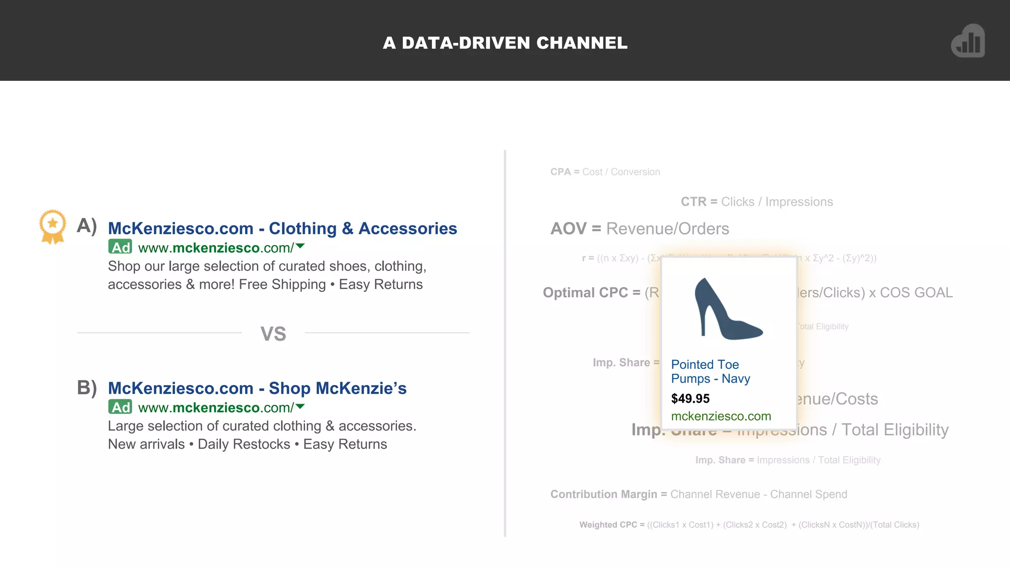Click the www.mckenziesco.com URL in ad B

point(216,408)
